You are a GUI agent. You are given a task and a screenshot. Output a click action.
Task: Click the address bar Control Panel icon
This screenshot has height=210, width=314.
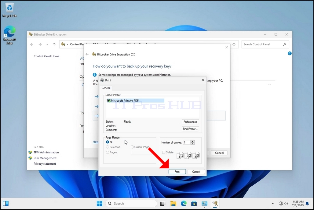pyautogui.click(x=63, y=44)
